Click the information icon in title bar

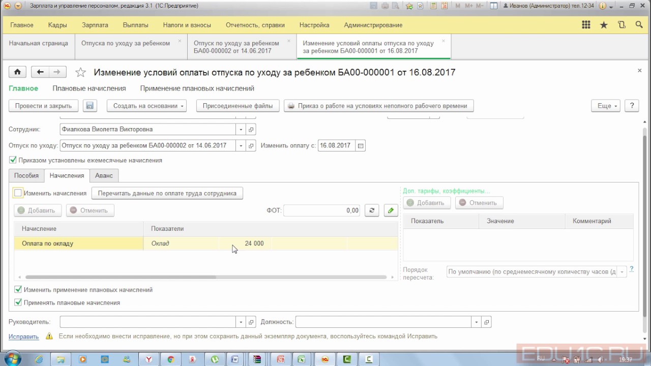pyautogui.click(x=602, y=6)
